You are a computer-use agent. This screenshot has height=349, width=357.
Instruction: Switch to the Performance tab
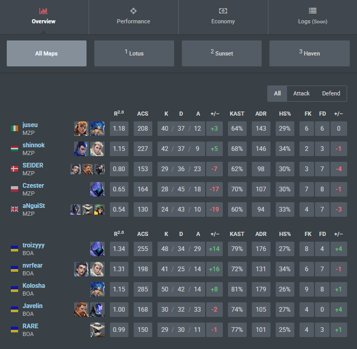click(133, 17)
